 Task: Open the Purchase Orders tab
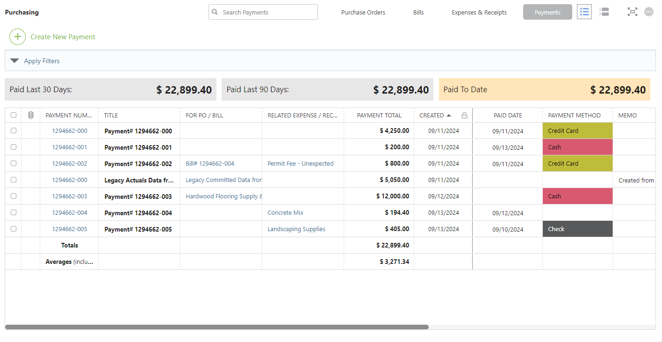pos(363,12)
